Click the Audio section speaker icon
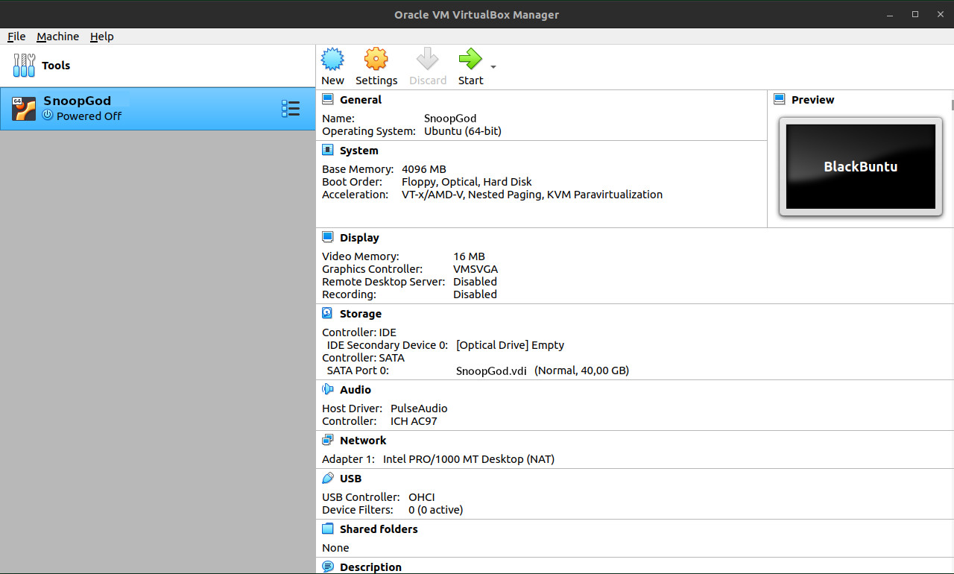This screenshot has height=574, width=954. click(328, 389)
